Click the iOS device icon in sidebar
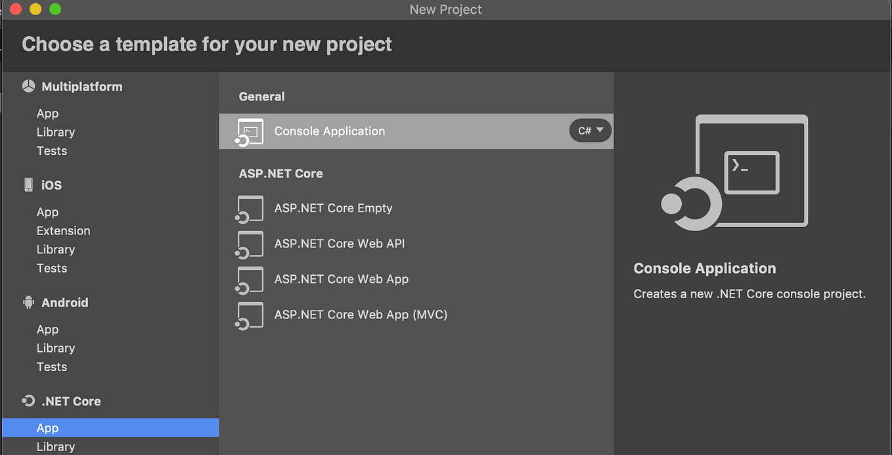Screen dimensions: 892x455 click(x=28, y=184)
